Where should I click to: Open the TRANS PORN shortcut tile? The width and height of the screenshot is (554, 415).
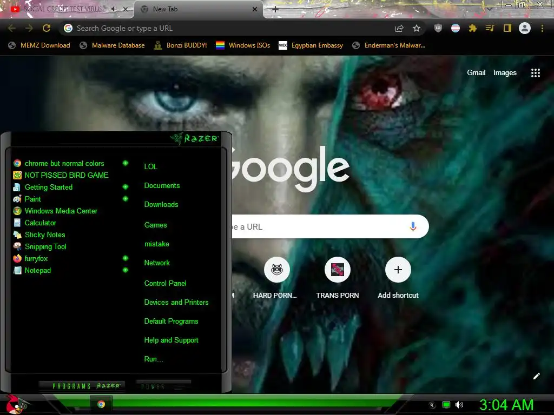[x=338, y=278]
